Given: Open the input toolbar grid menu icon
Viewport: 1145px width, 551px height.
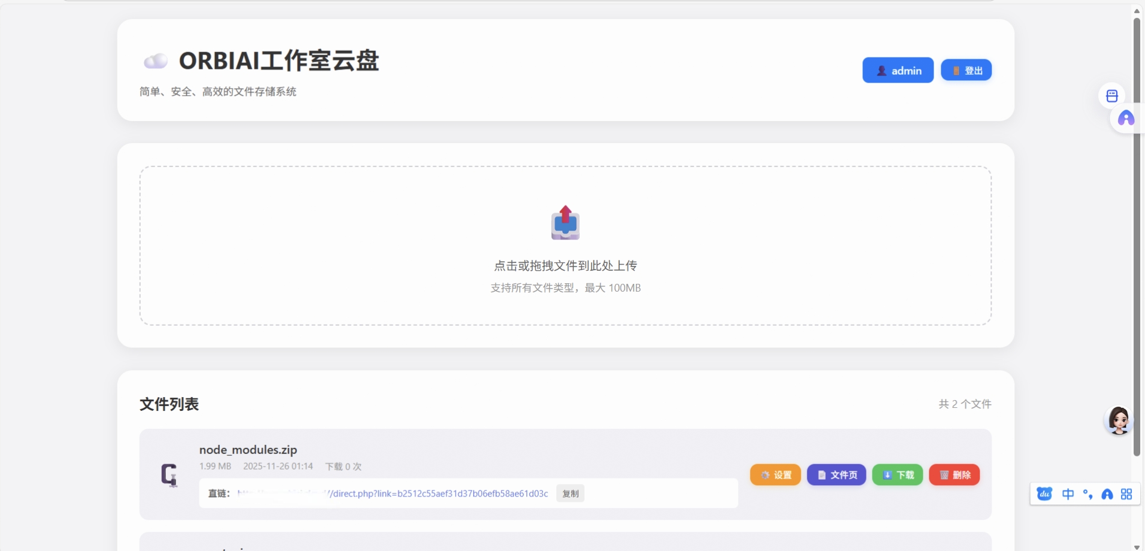Looking at the screenshot, I should tap(1126, 494).
